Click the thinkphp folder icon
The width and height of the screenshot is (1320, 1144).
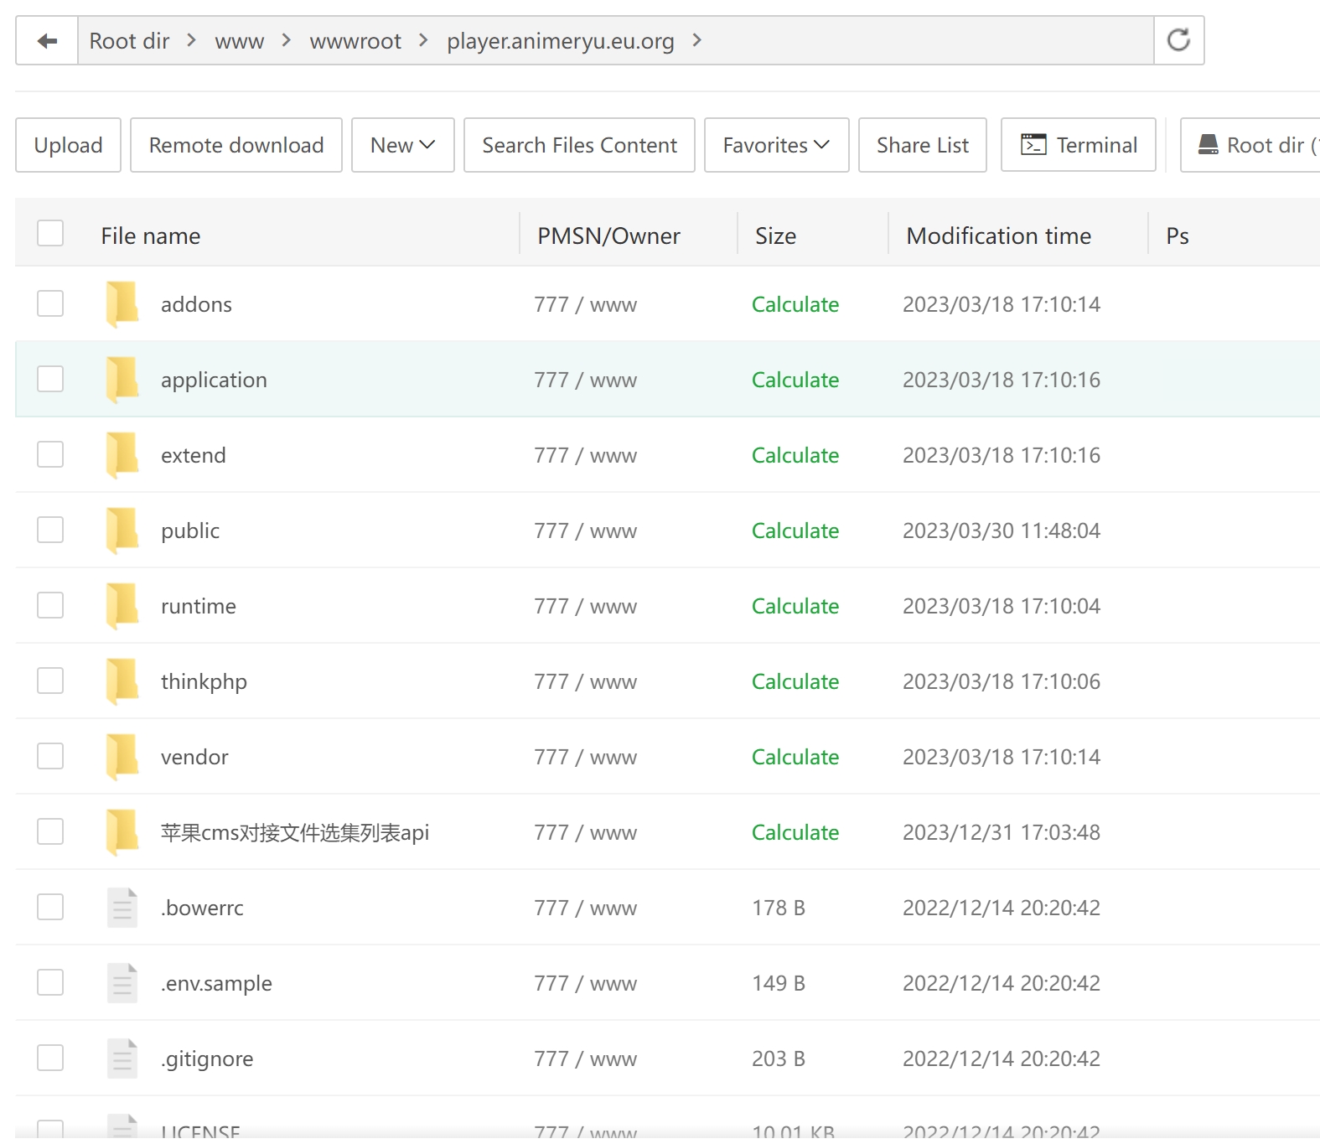(122, 681)
